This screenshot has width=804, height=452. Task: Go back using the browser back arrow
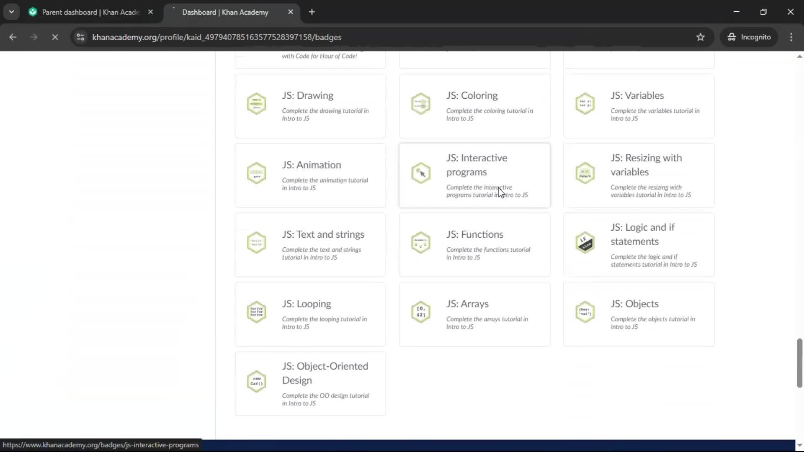pos(13,37)
